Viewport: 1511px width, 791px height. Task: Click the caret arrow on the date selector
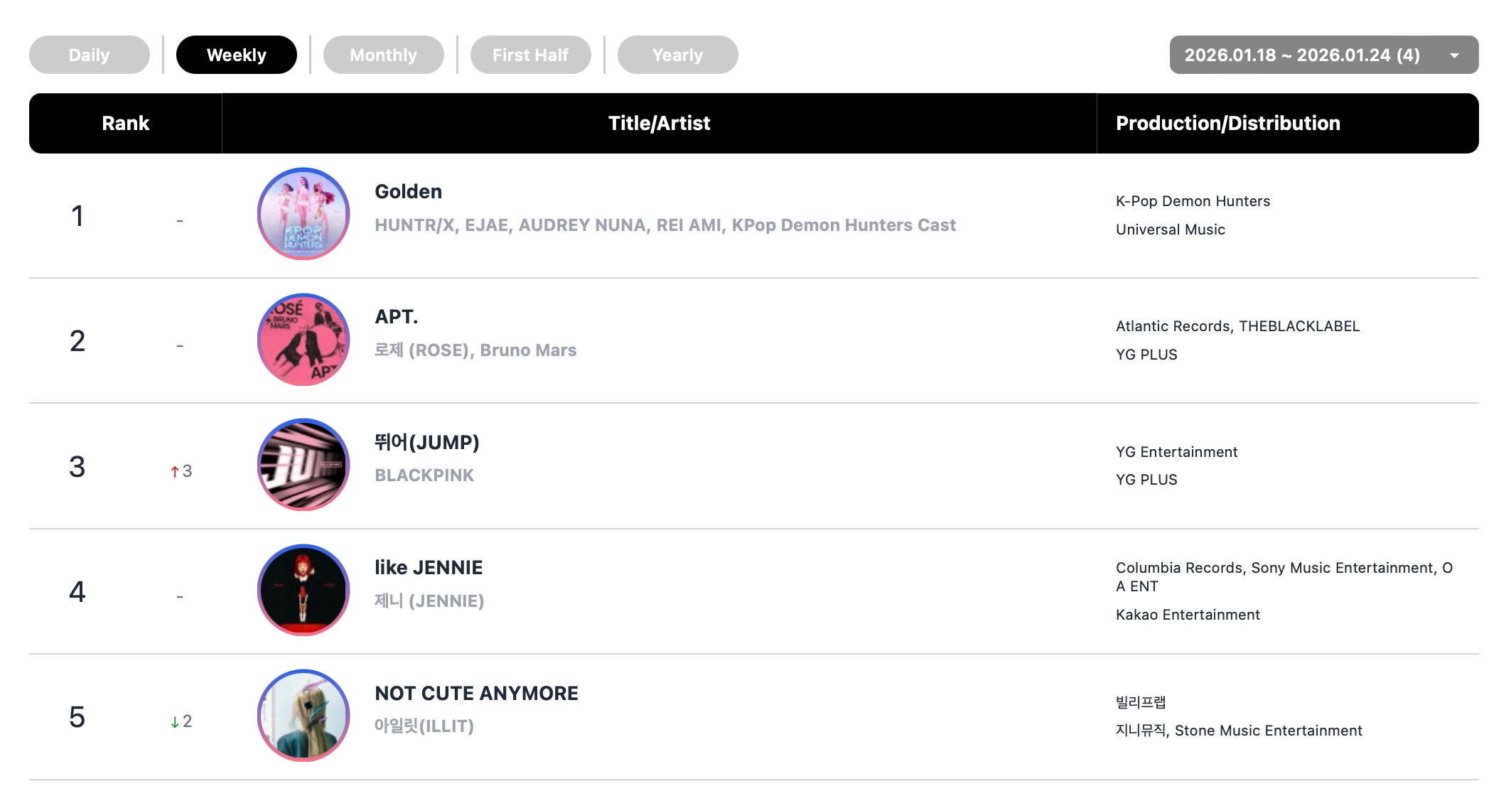click(x=1454, y=55)
